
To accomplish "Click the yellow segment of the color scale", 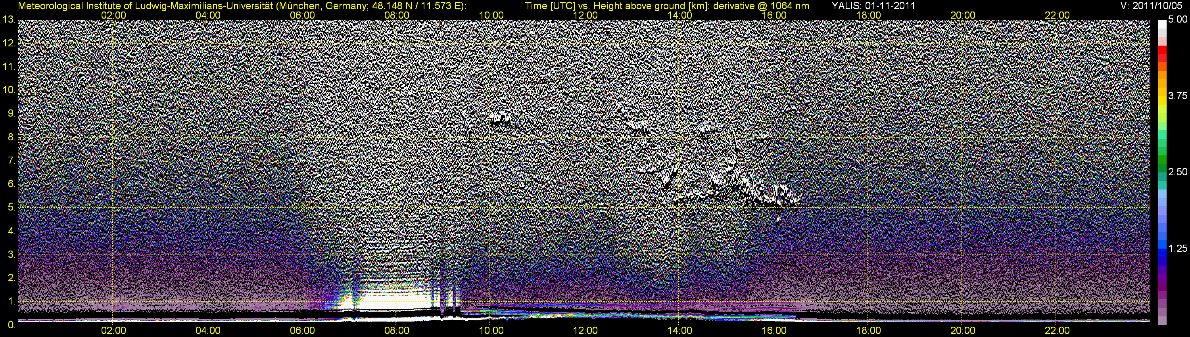I will click(x=1162, y=101).
